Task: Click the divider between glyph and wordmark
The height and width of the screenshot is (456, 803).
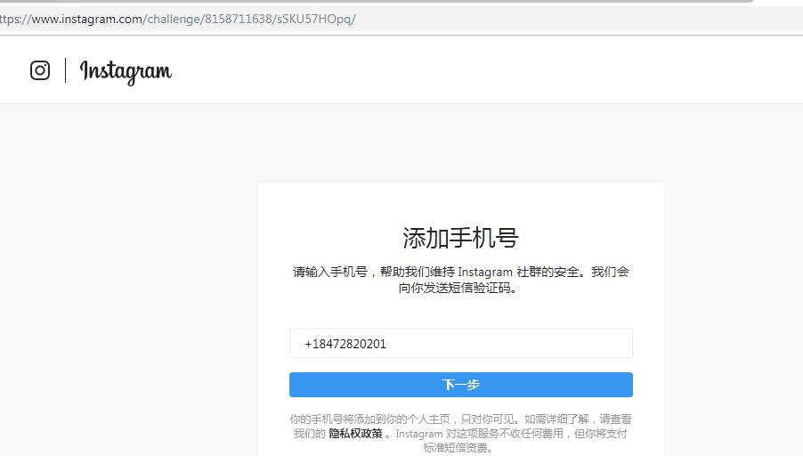Action: (x=65, y=70)
